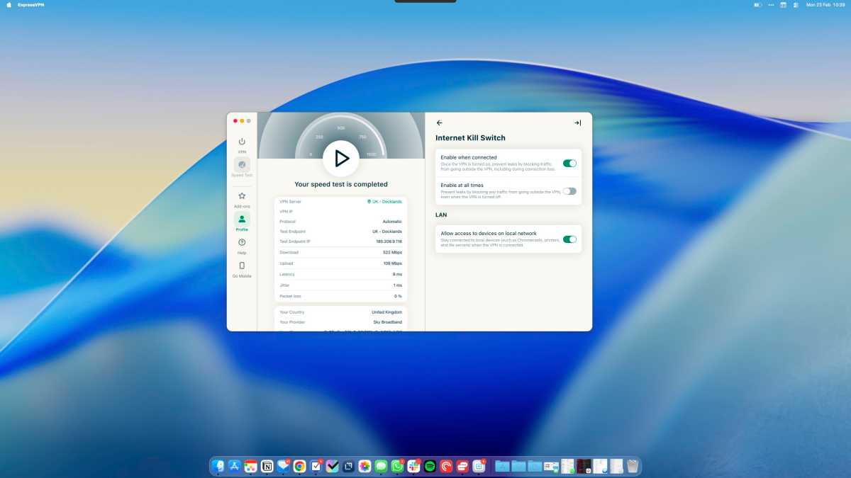
Task: Turn off Enable when connected kill switch
Action: (x=569, y=163)
